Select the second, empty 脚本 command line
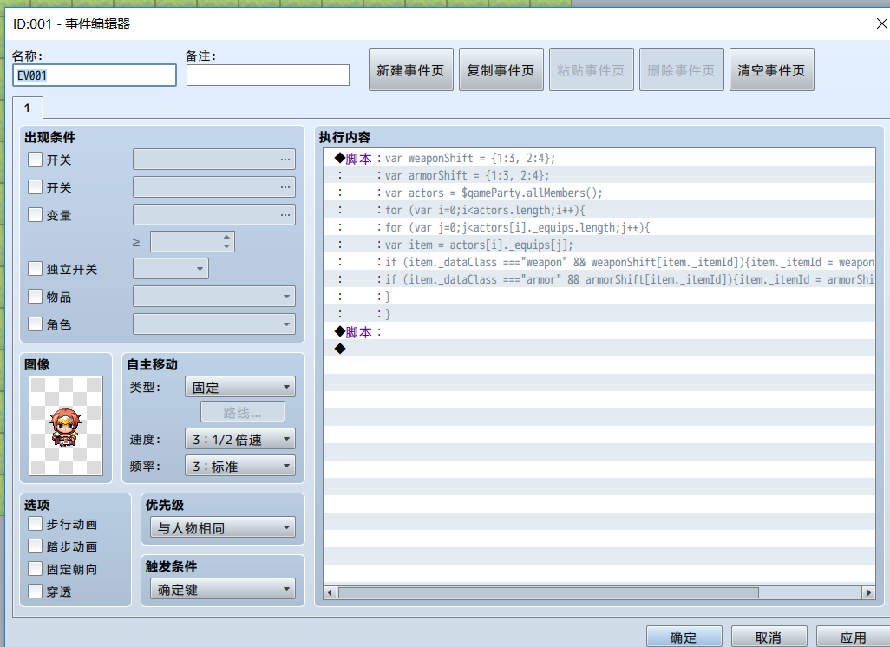Screen dimensions: 890x647 (x=599, y=331)
